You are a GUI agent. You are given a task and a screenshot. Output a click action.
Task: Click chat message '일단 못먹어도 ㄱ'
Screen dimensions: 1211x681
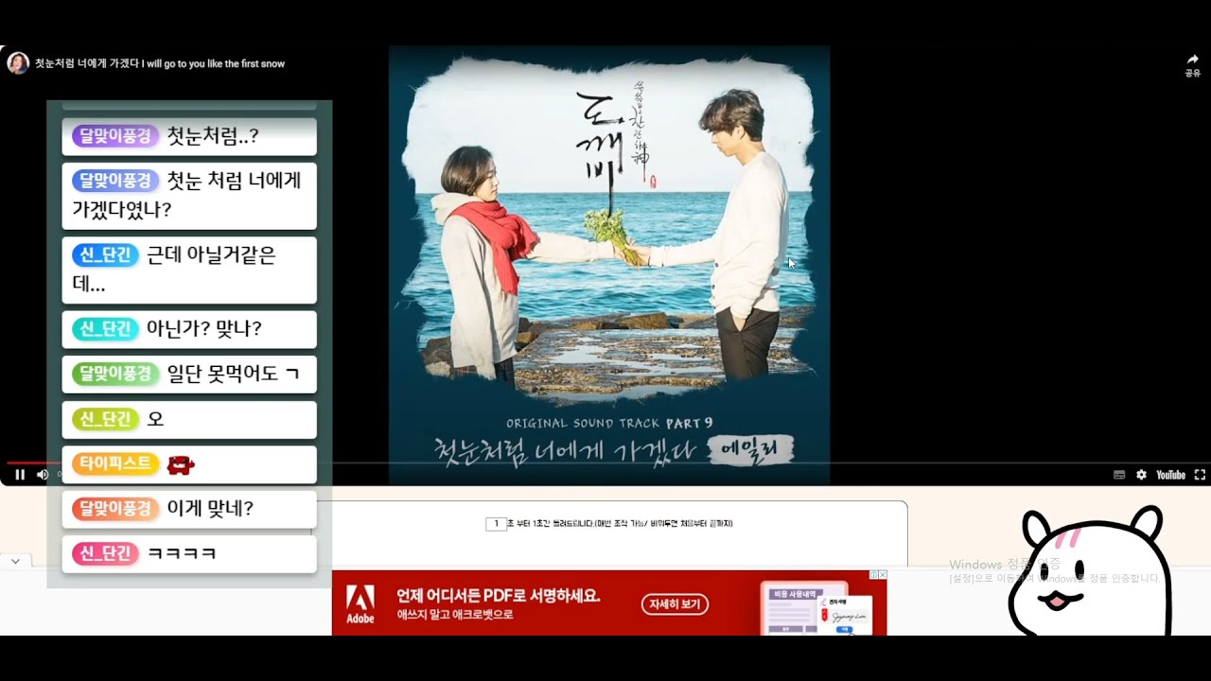click(189, 374)
